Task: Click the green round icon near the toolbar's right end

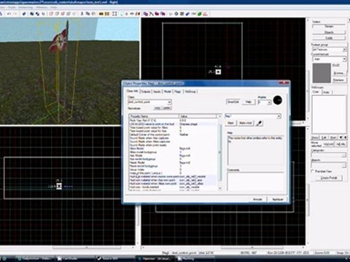Action: pyautogui.click(x=200, y=14)
